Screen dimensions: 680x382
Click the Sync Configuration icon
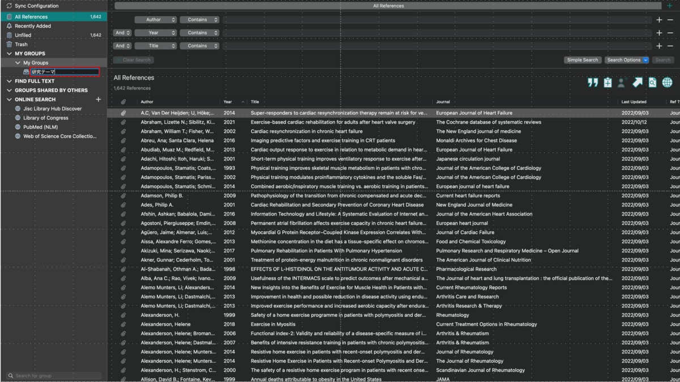point(9,6)
